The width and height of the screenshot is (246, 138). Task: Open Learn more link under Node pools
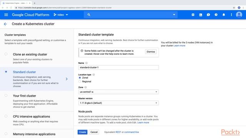143,123
